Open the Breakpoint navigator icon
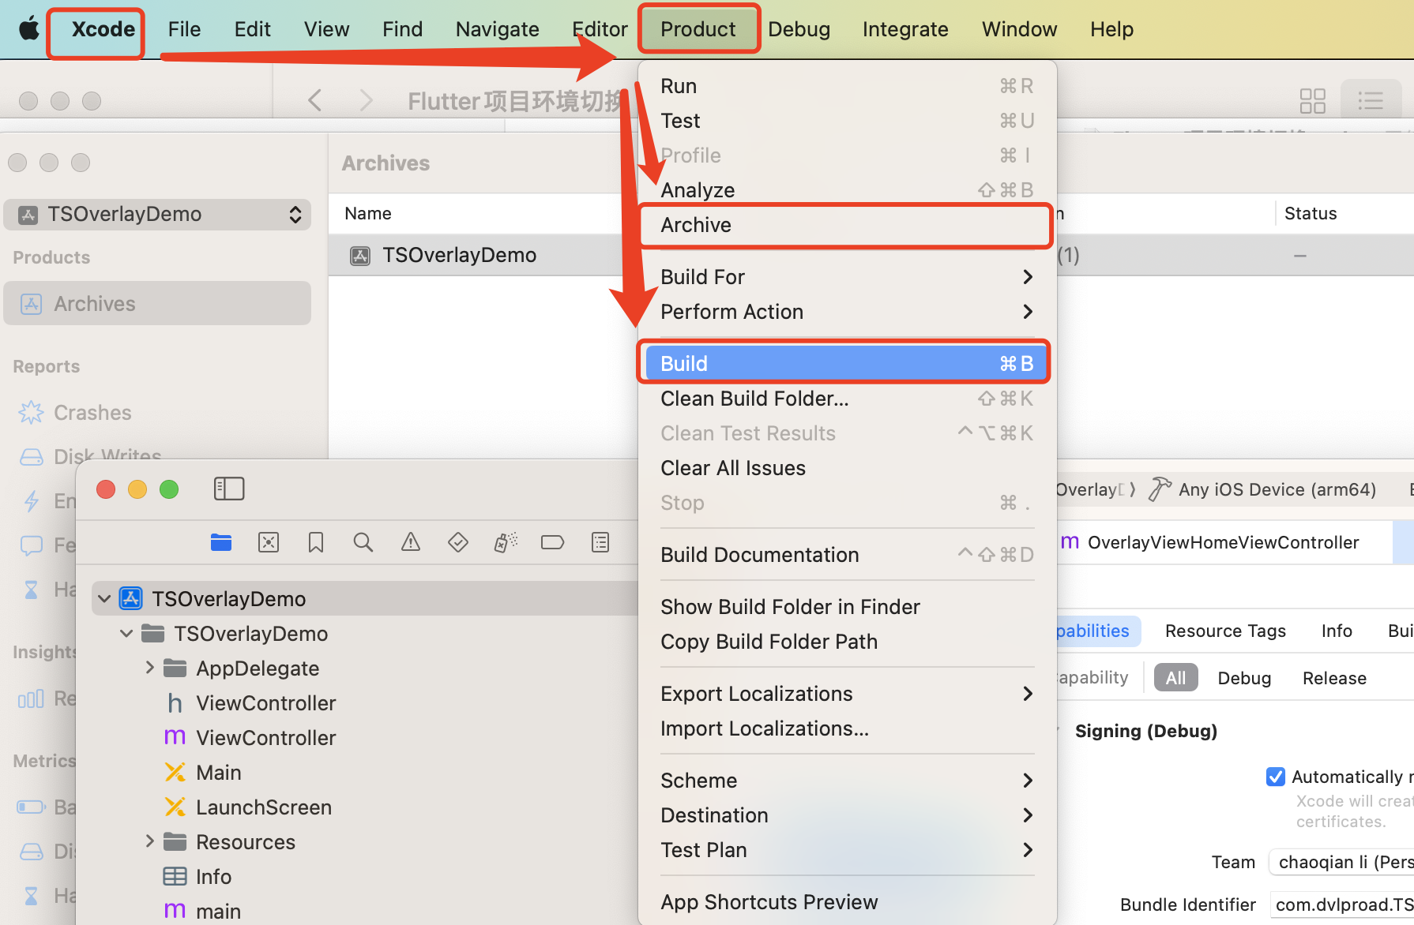This screenshot has height=925, width=1414. point(553,542)
